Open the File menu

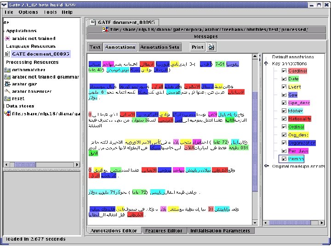pyautogui.click(x=9, y=12)
